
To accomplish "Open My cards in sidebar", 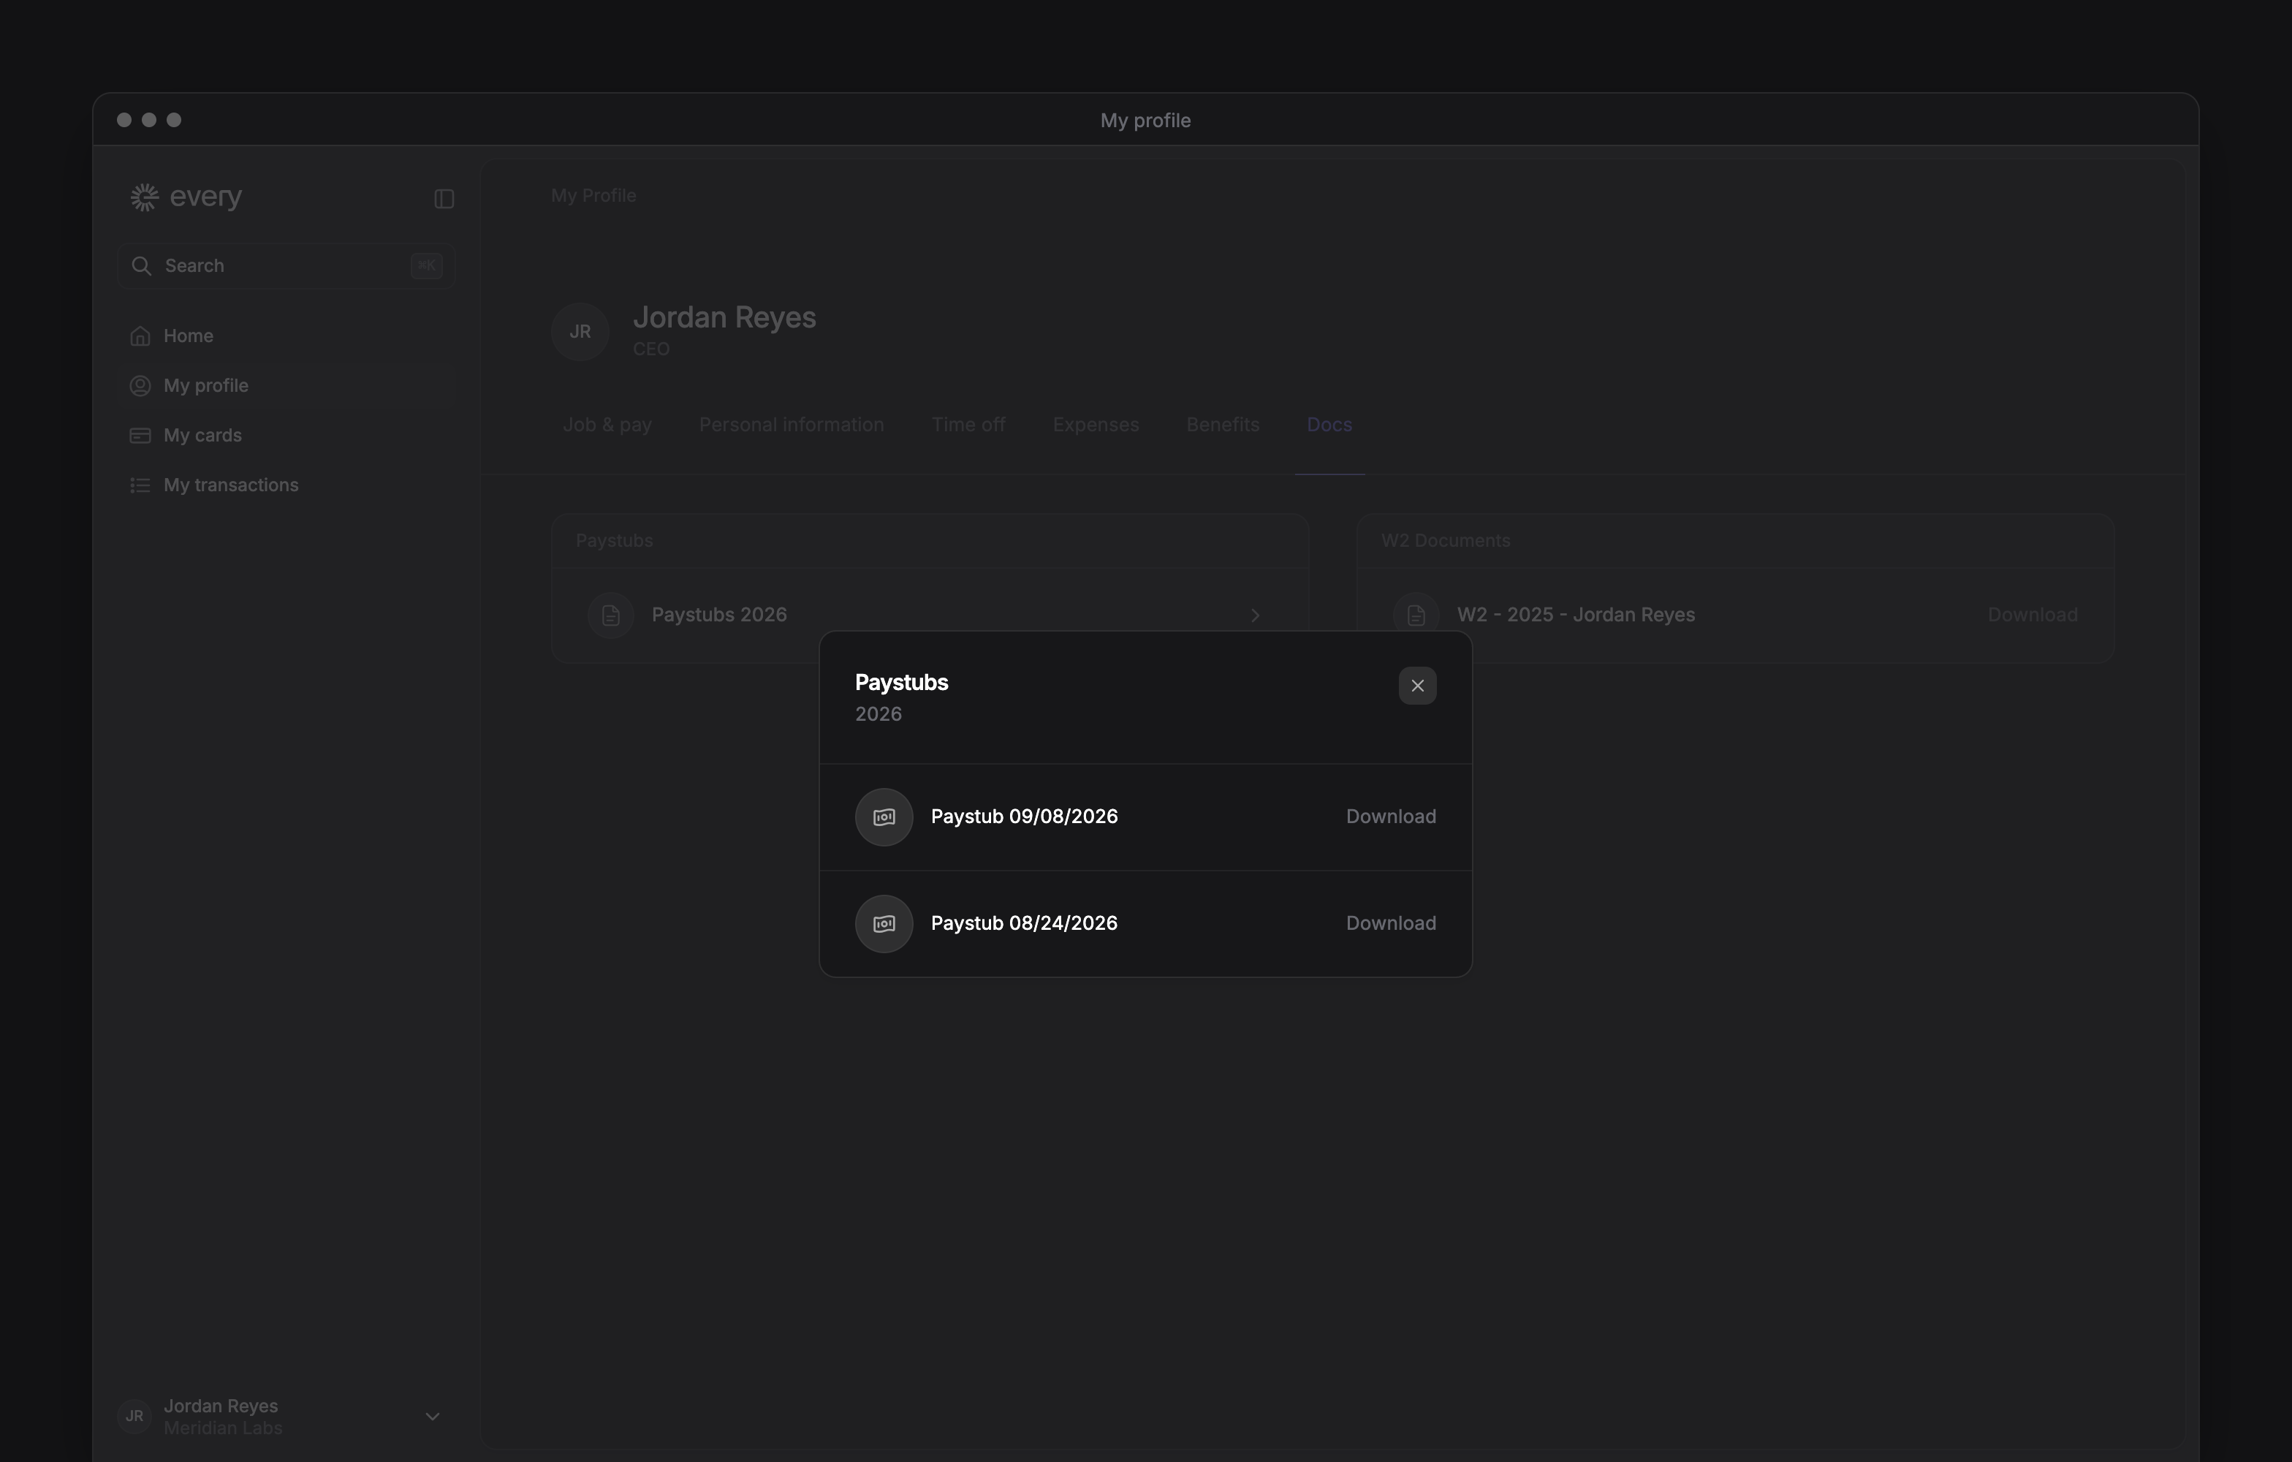I will click(x=286, y=435).
